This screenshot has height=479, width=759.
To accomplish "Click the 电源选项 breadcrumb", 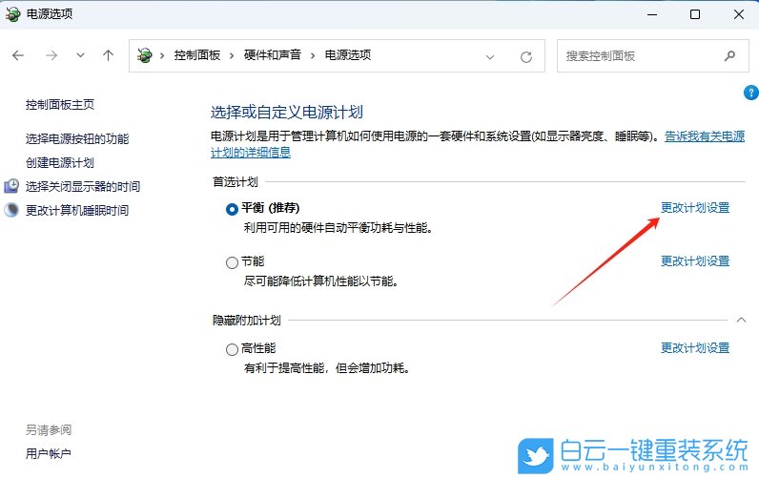I will pos(347,55).
